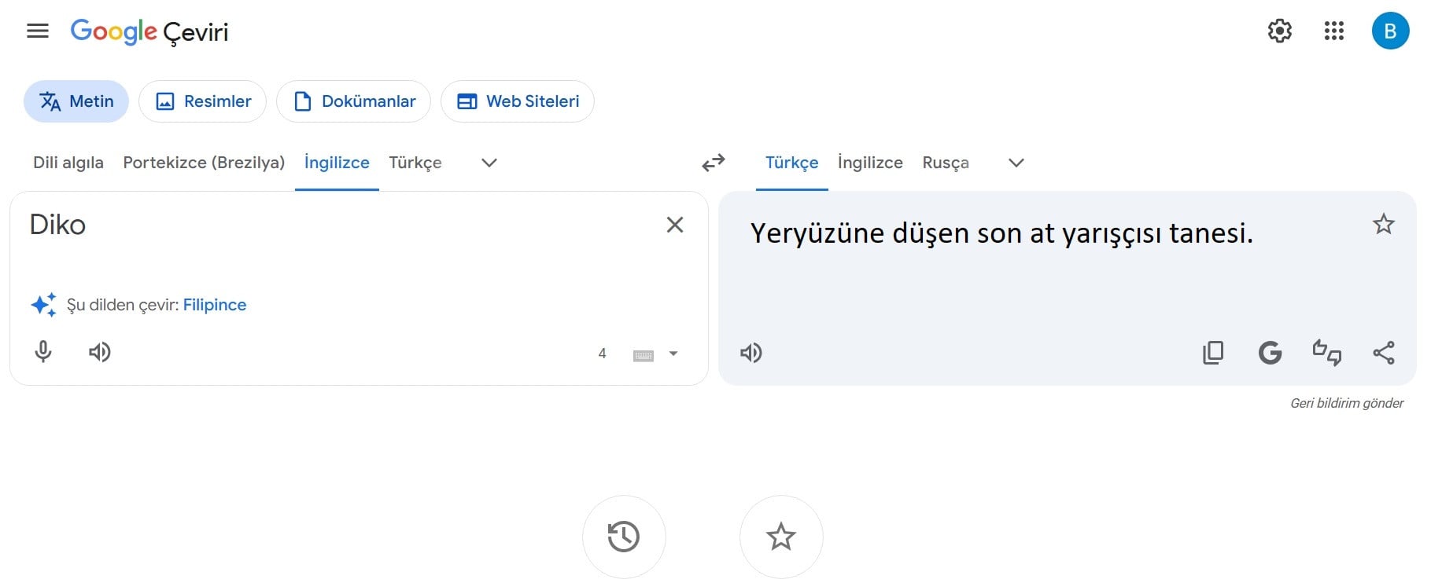Viewport: 1431px width, 579px height.
Task: Switch to the Dokümanlar tab
Action: coord(353,101)
